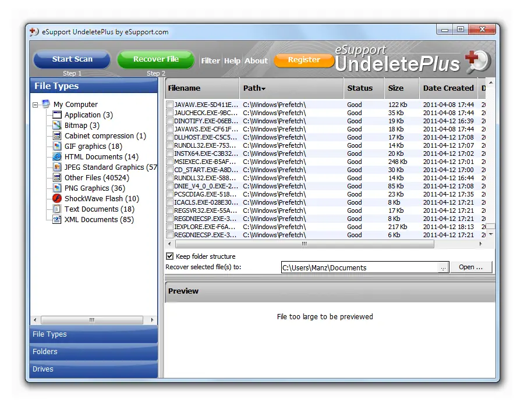Check the box for DLLHOST.EXE-C5C5 file
The image size is (524, 407).
[170, 137]
